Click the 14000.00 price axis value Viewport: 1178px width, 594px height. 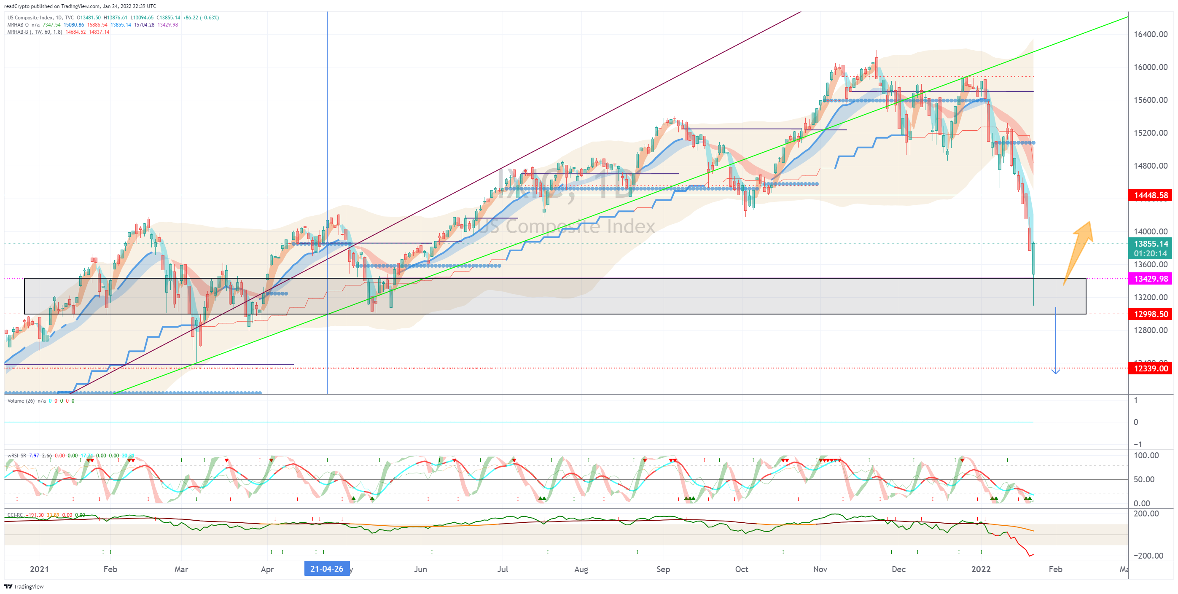tap(1151, 232)
